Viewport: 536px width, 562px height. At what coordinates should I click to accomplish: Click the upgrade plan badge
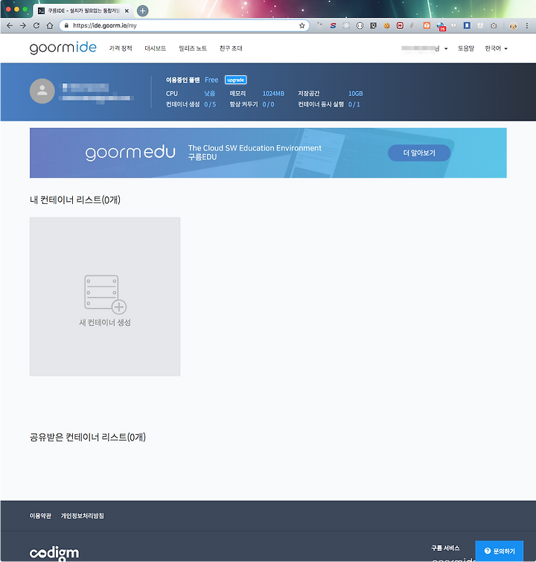tap(235, 80)
